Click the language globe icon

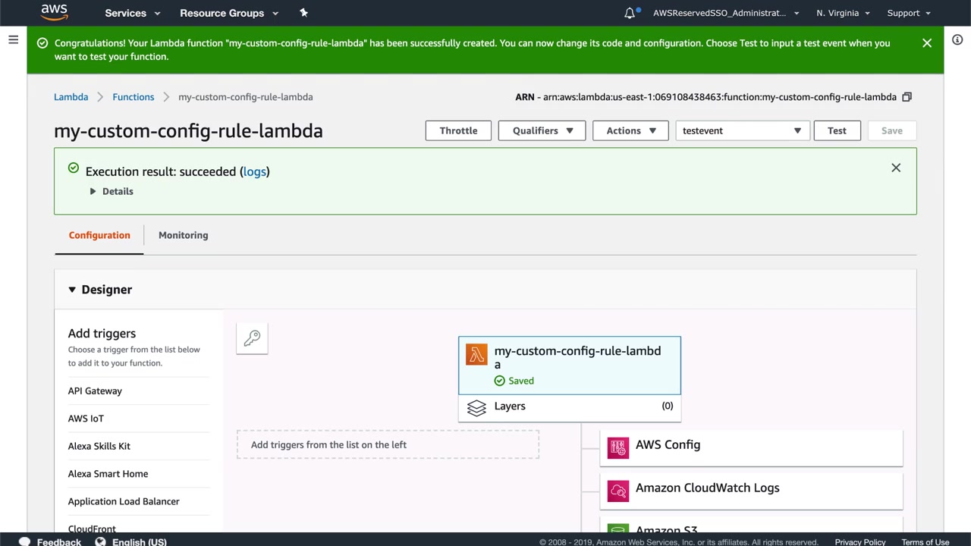(100, 541)
